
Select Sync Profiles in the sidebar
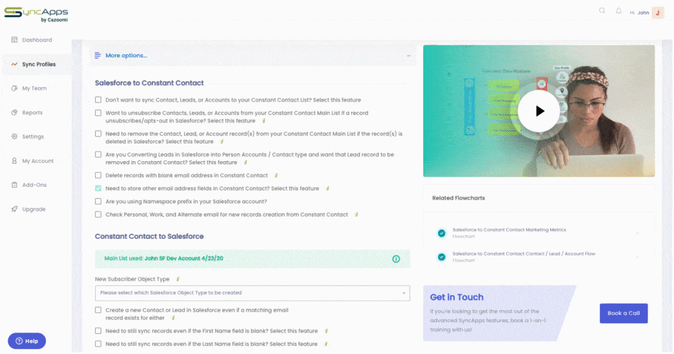click(x=38, y=64)
